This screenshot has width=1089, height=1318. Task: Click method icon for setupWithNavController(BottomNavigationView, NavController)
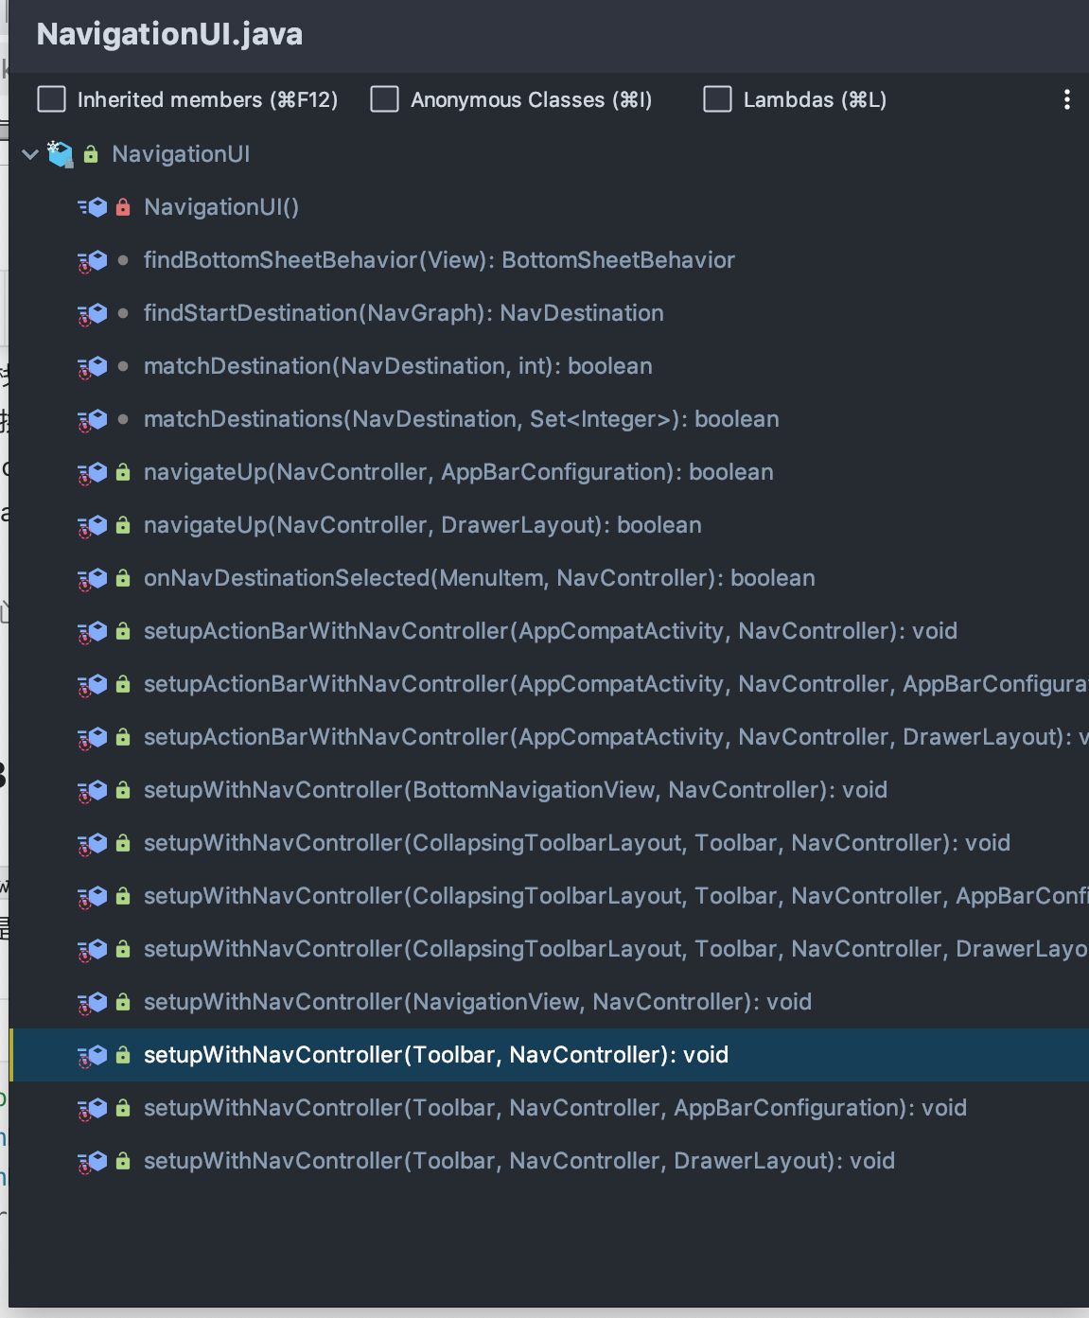pos(93,790)
